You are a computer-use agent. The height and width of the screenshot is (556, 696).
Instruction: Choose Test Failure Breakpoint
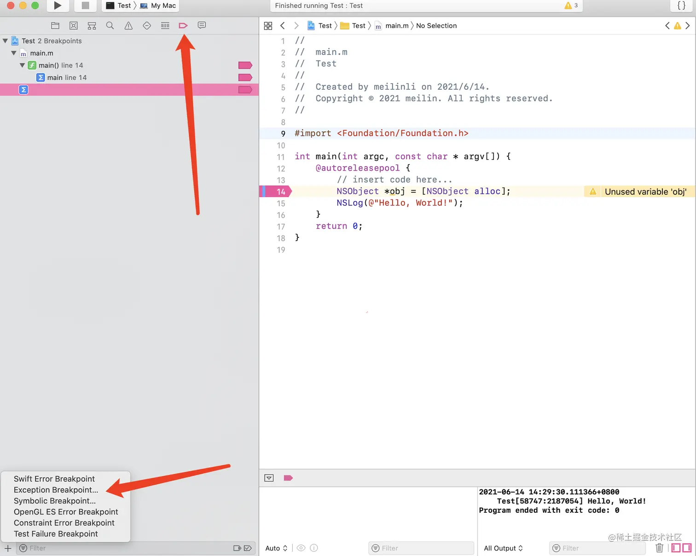(56, 534)
